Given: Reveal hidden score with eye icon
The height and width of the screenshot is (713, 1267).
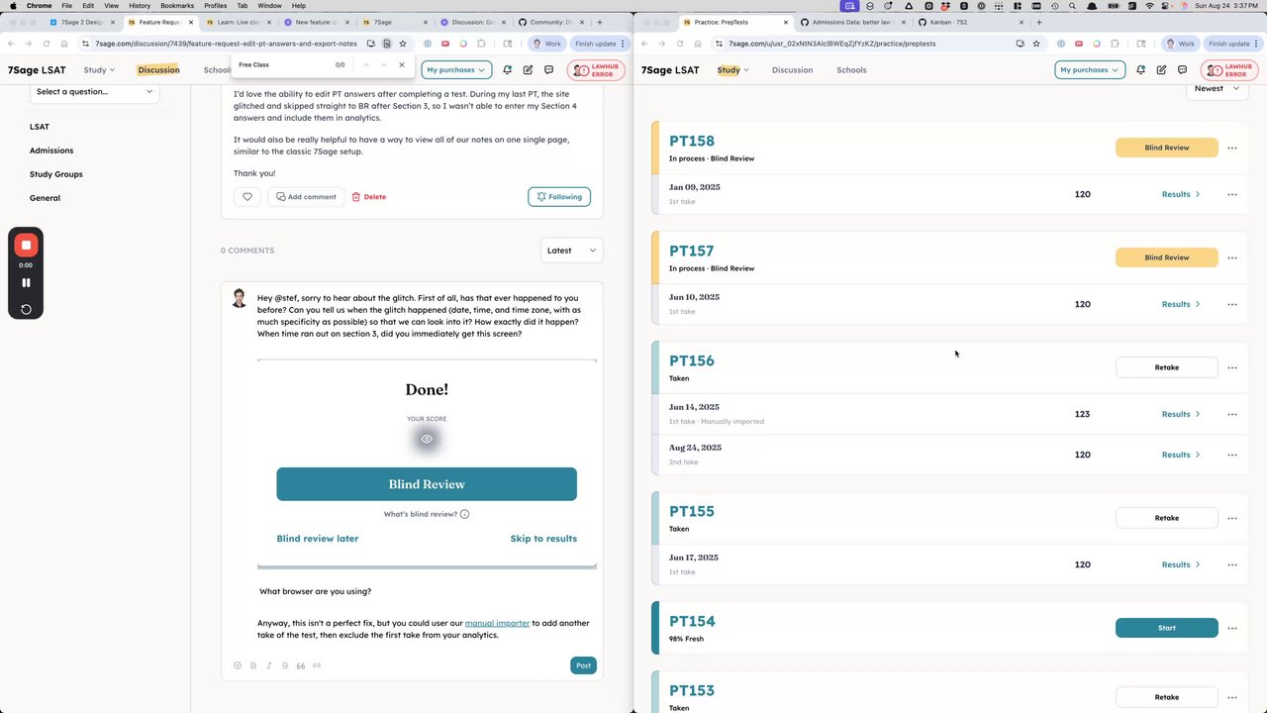Looking at the screenshot, I should 427,439.
